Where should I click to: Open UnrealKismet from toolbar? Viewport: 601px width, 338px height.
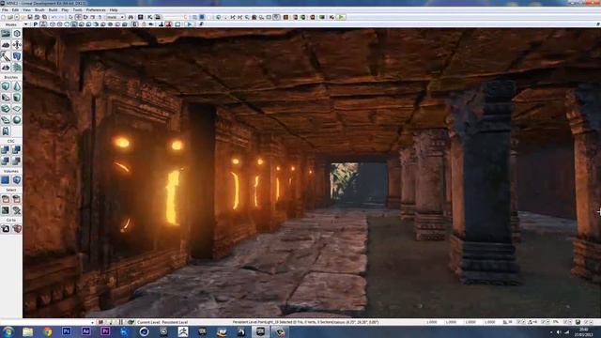coord(150,17)
